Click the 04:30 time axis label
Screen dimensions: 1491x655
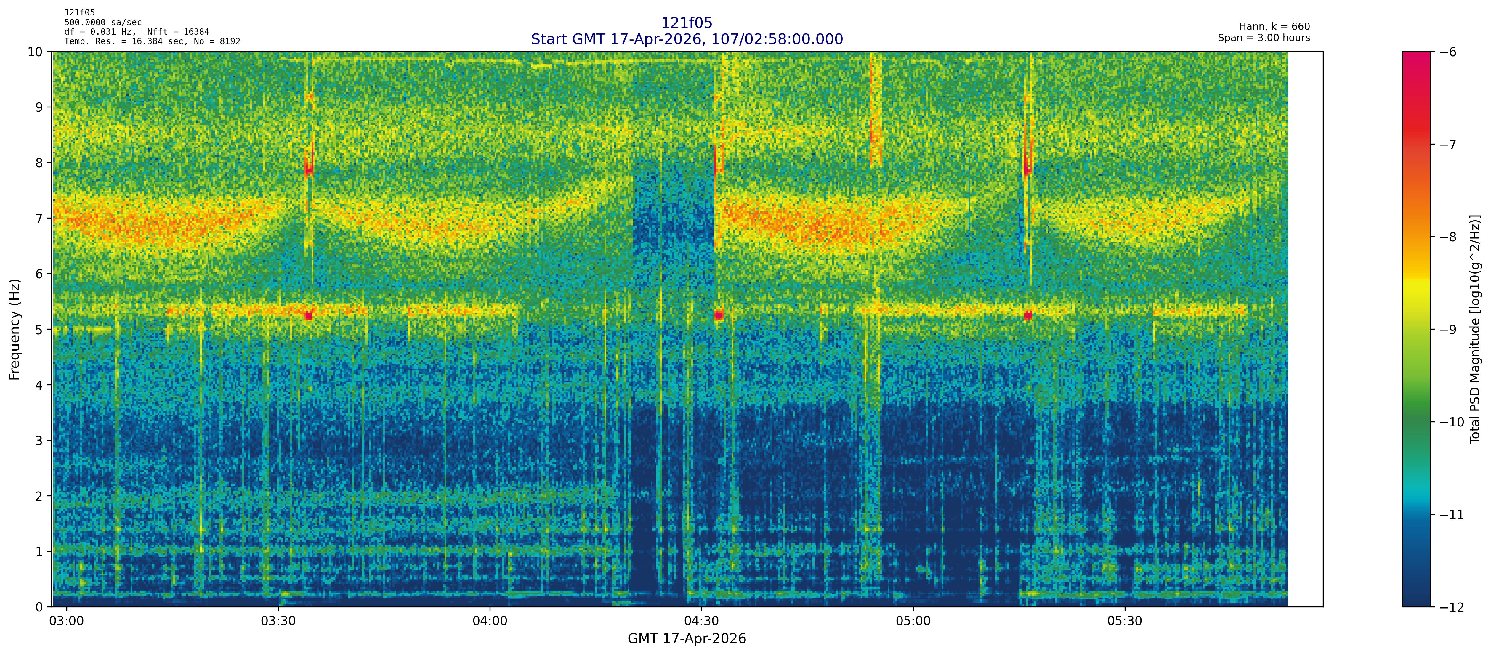coord(701,622)
